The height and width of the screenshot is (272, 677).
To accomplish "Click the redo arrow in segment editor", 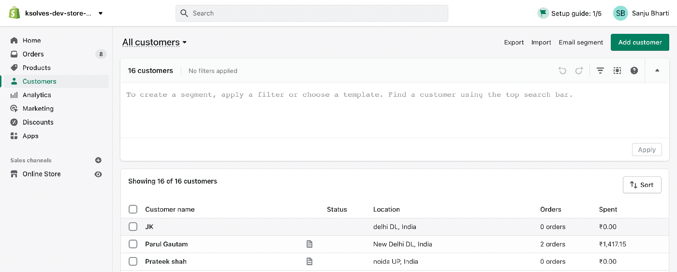I will tap(579, 71).
